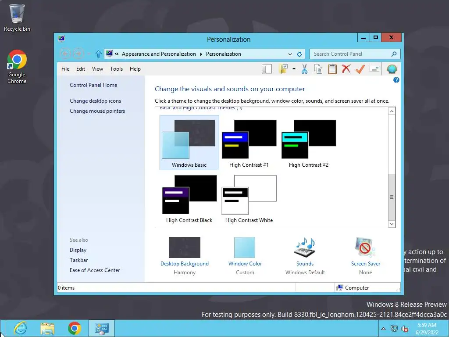Click the red X Delete toolbar icon
The width and height of the screenshot is (449, 337).
click(x=346, y=69)
